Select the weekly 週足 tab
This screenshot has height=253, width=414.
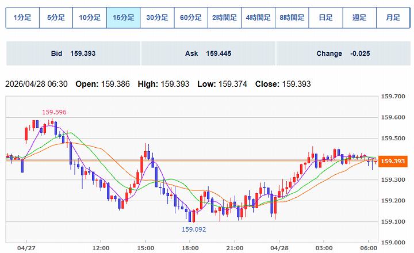point(359,18)
